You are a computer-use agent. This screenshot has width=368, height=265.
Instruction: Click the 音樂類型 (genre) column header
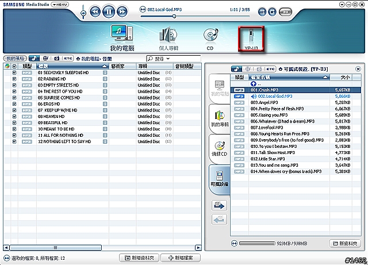click(187, 67)
